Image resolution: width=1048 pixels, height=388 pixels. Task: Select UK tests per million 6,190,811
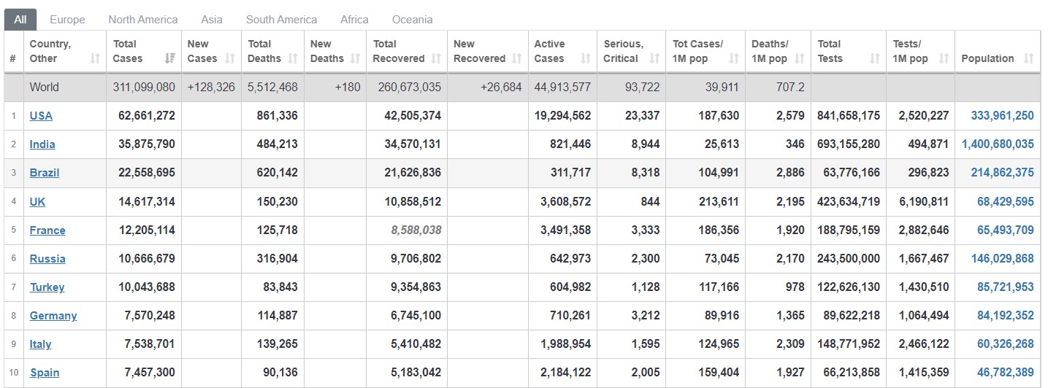(924, 201)
